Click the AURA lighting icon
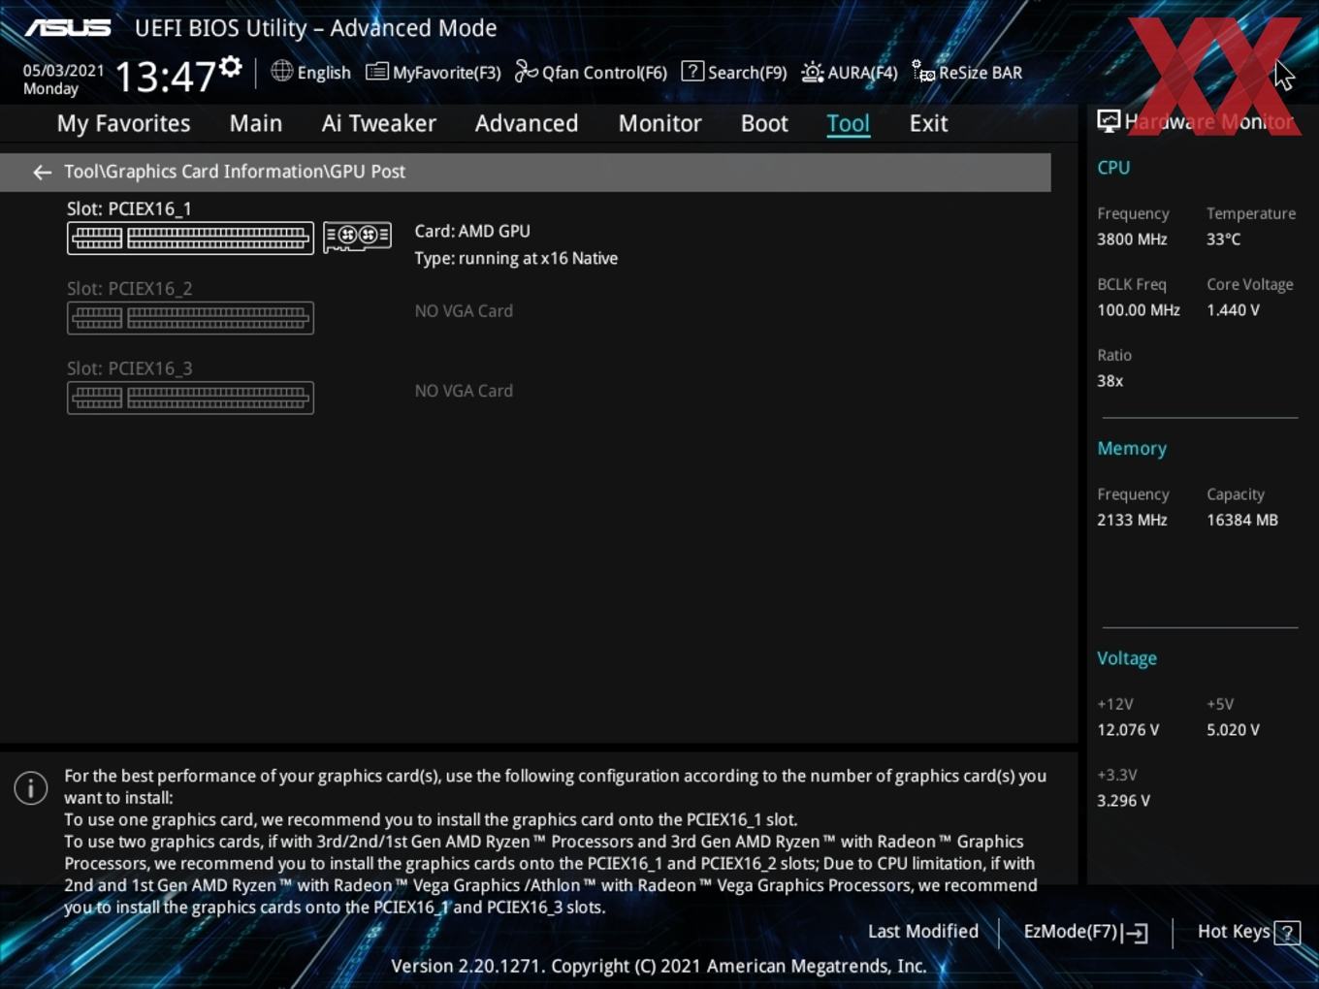This screenshot has width=1319, height=989. pos(813,72)
